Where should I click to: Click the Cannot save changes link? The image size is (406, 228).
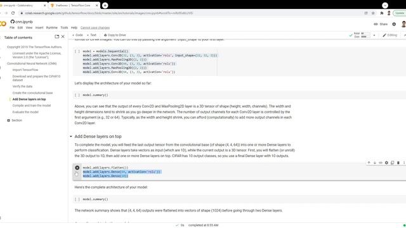coord(95,28)
